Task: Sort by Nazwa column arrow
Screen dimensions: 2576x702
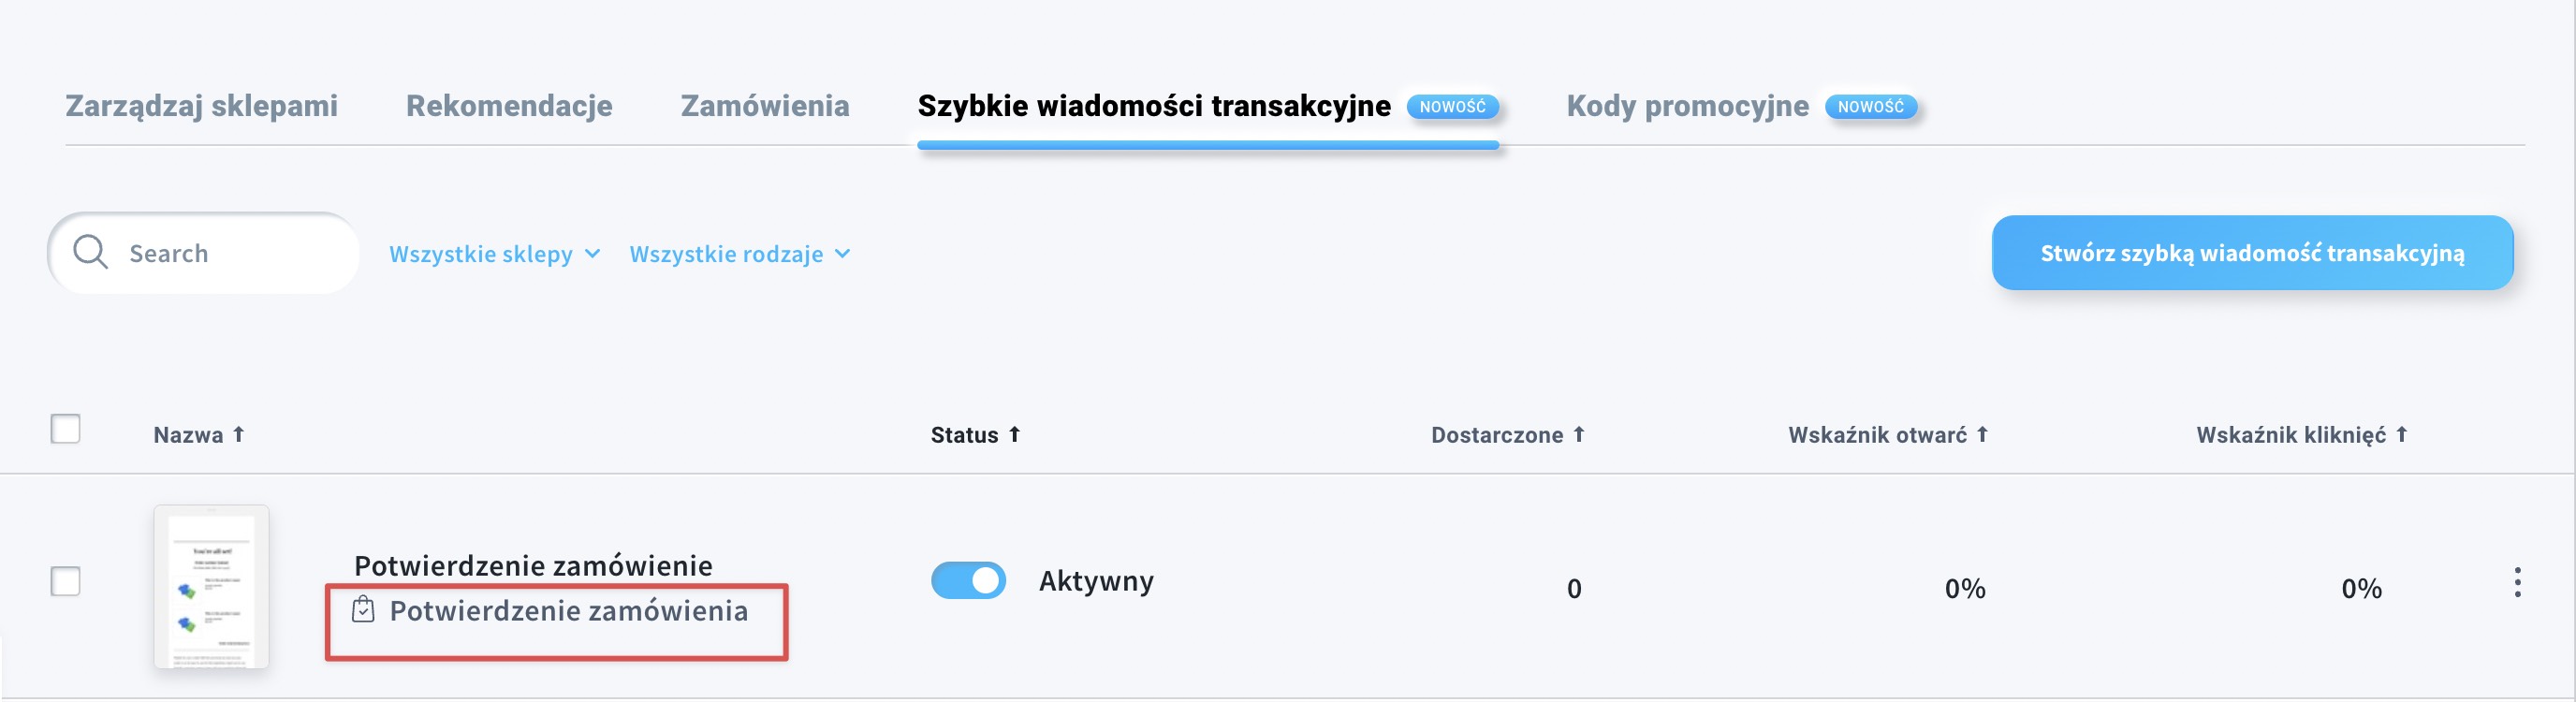Action: 238,434
